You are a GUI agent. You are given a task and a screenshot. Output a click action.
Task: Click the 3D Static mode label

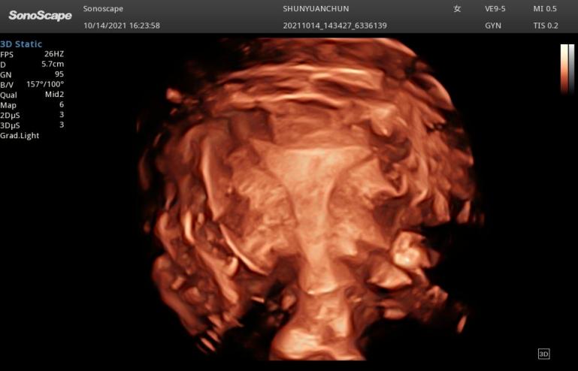[21, 44]
